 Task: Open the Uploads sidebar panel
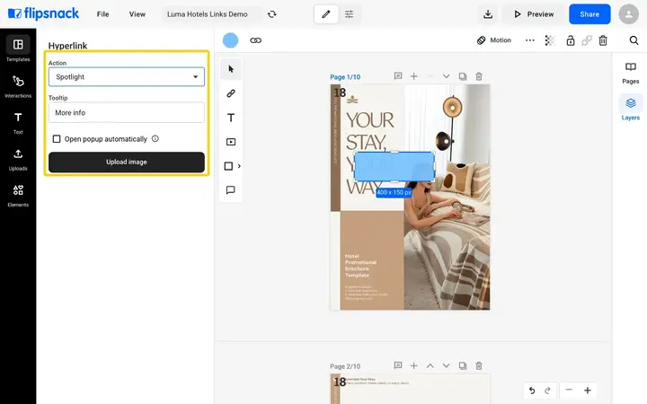point(18,159)
